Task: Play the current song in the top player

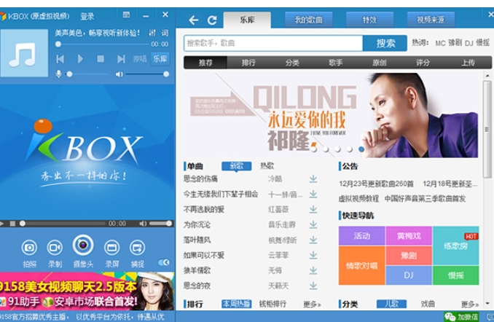Action: coord(80,59)
